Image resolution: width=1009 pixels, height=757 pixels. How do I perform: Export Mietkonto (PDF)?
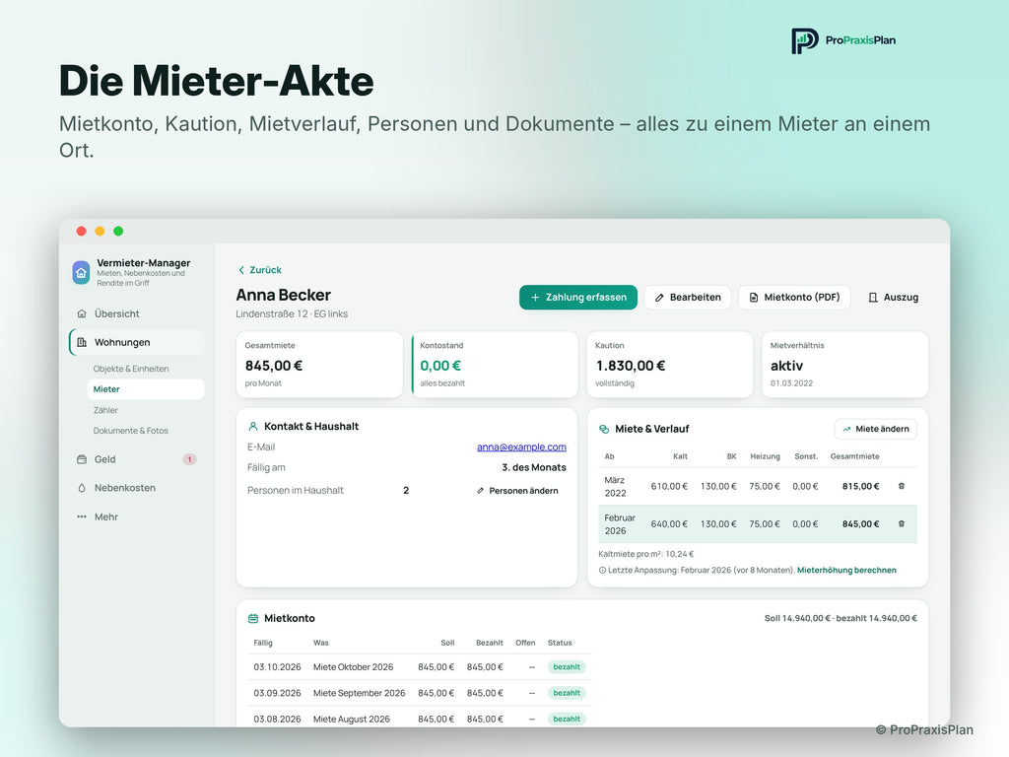click(794, 298)
